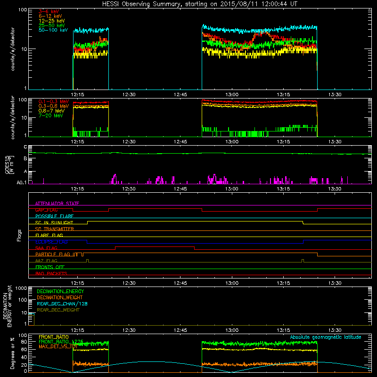Screen dimensions: 377x377
Task: Click the A0.1 GOES class tick label
Action: click(x=22, y=183)
